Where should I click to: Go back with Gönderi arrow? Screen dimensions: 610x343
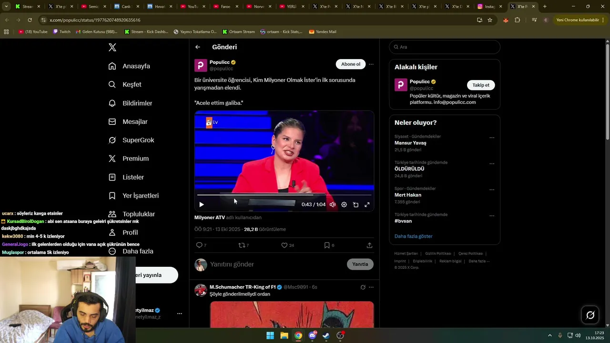tap(198, 47)
